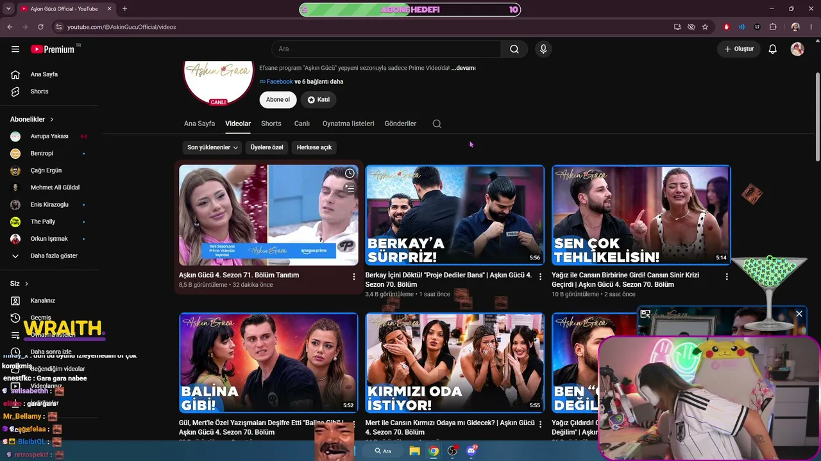The height and width of the screenshot is (461, 821).
Task: View site information in the address bar
Action: click(58, 27)
